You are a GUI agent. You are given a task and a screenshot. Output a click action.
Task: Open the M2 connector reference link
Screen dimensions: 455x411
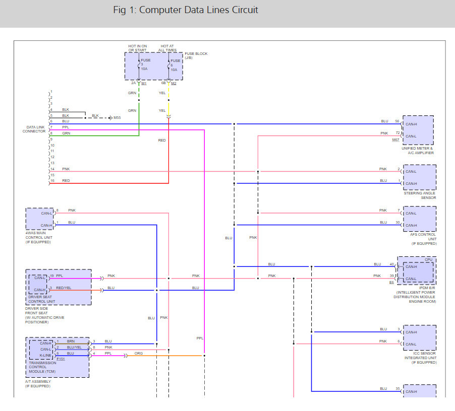174,84
